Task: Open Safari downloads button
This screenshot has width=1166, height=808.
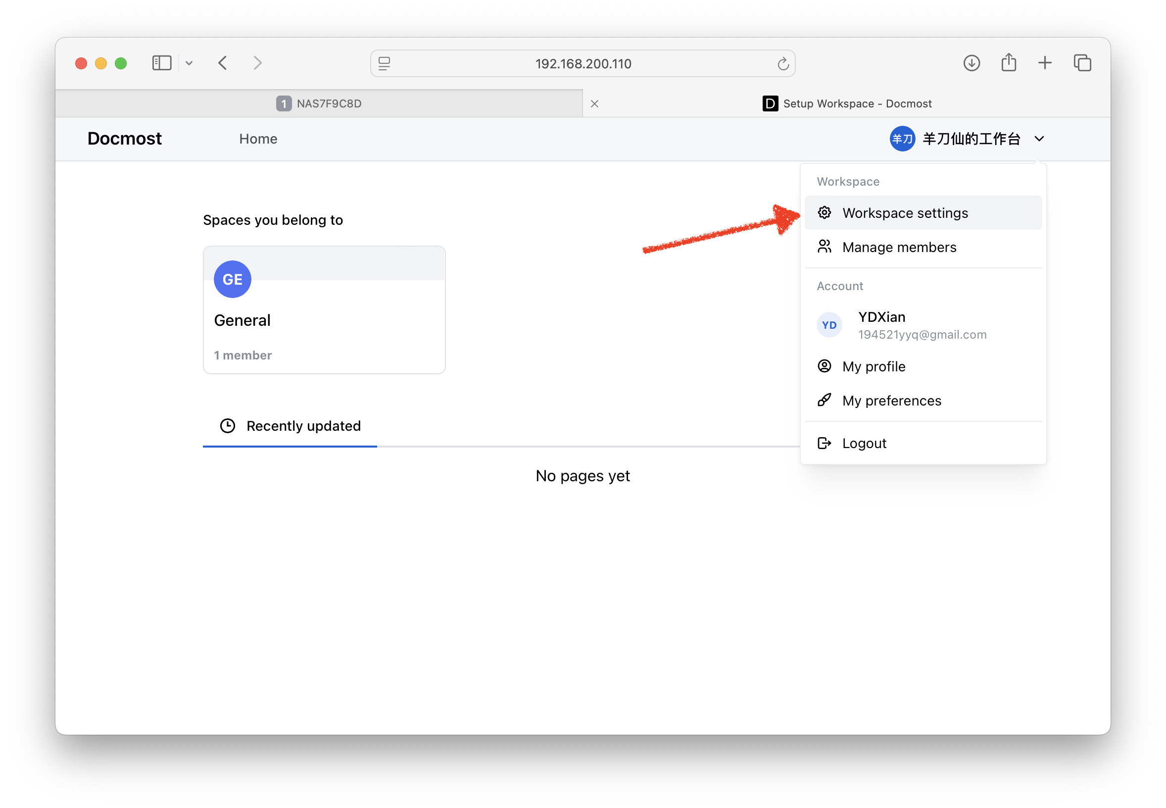Action: pyautogui.click(x=971, y=63)
